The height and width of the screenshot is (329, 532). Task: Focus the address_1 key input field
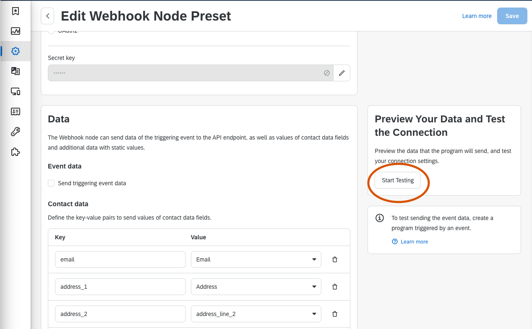point(120,287)
